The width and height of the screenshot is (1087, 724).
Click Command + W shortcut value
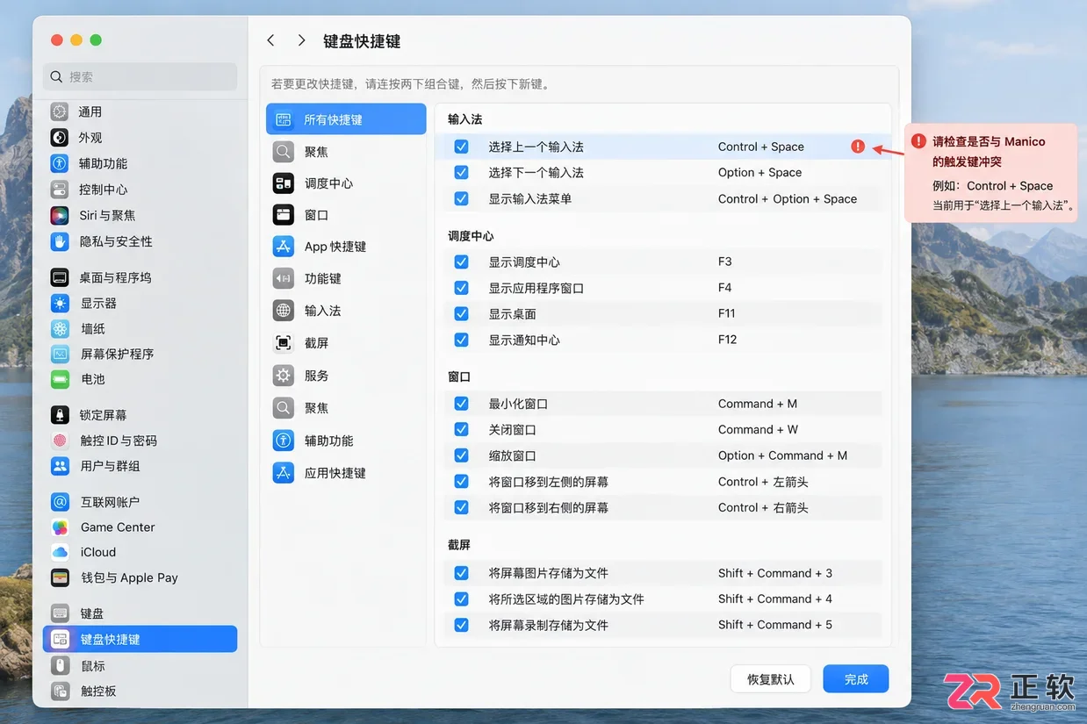click(x=758, y=429)
